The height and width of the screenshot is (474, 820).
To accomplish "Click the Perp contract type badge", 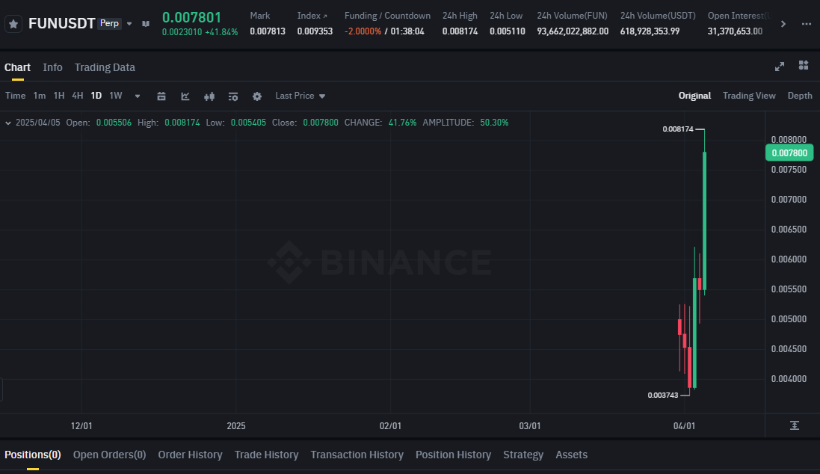I will pos(109,23).
